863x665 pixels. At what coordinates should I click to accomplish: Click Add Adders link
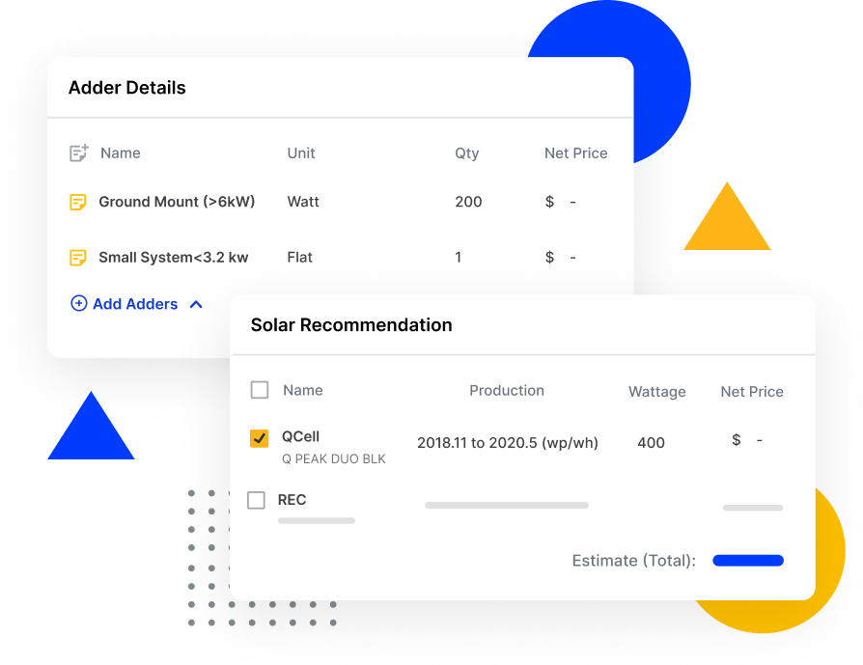(x=135, y=304)
